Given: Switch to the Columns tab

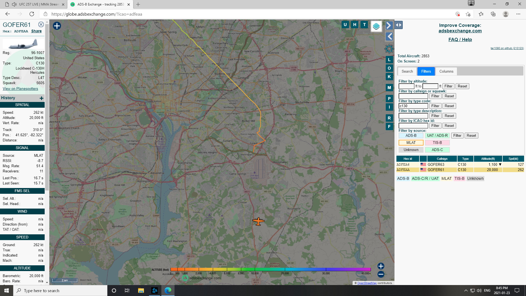Looking at the screenshot, I should point(446,71).
